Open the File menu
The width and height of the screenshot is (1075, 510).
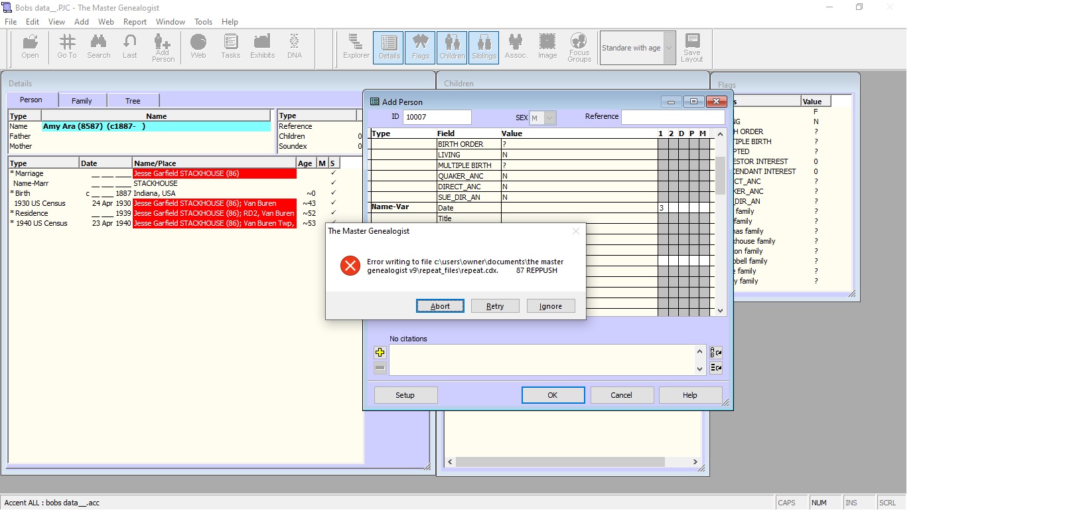click(11, 22)
